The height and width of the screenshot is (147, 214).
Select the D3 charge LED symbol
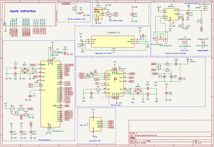(183, 19)
